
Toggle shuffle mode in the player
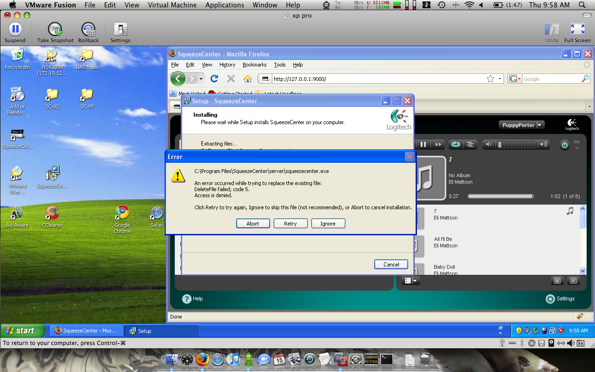[470, 145]
